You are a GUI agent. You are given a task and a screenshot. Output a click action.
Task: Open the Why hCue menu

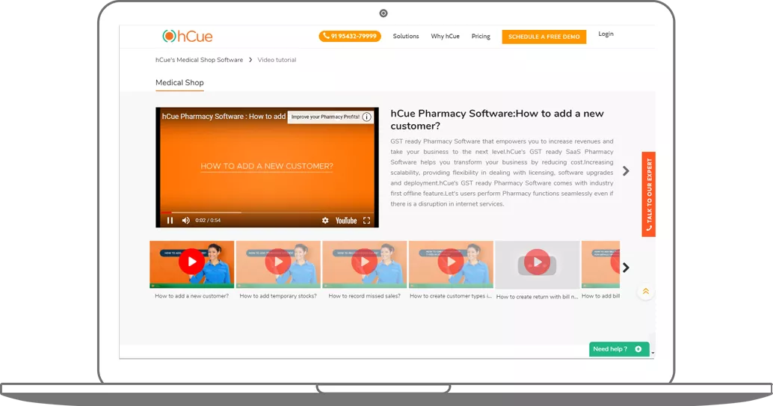(445, 36)
